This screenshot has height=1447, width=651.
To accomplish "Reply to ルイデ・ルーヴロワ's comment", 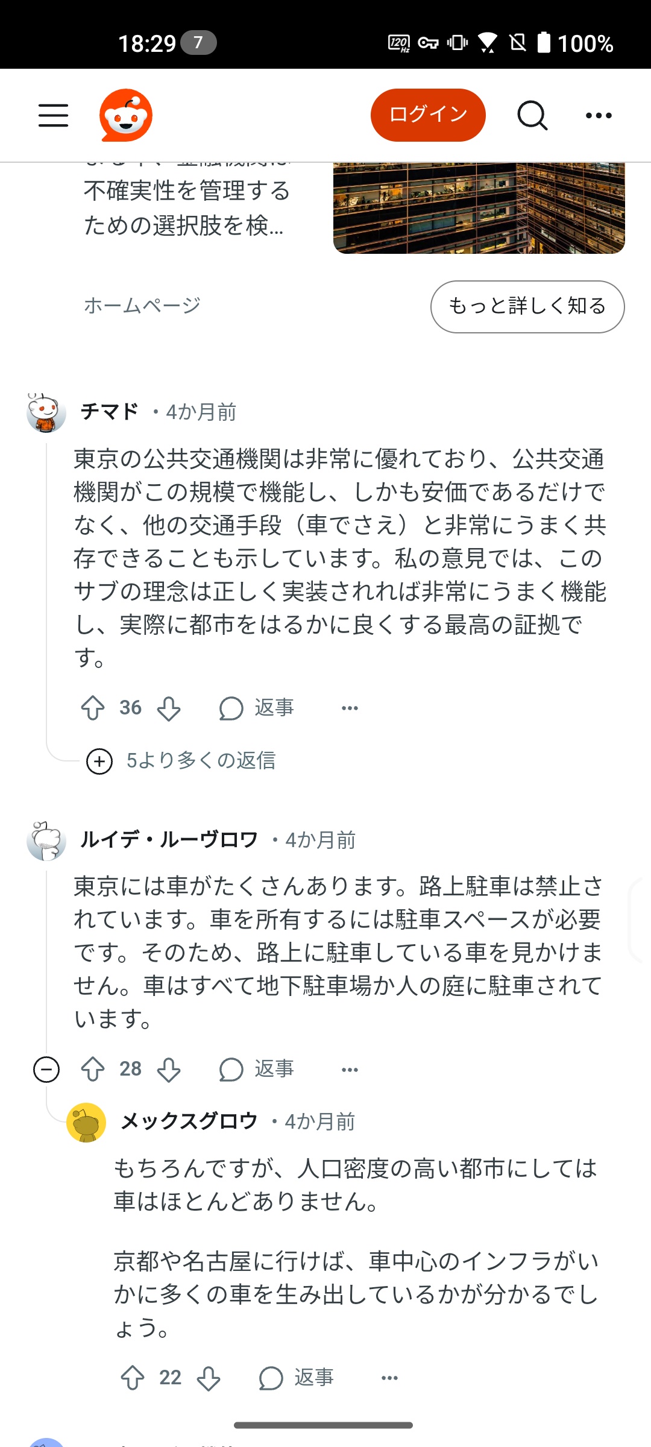I will point(257,1070).
